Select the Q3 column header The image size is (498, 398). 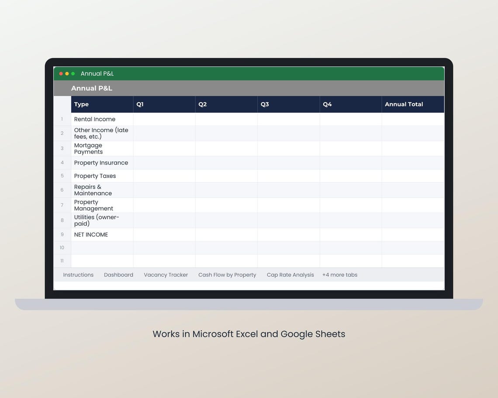(289, 104)
